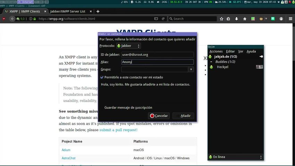This screenshot has height=166, width=295.
Task: Close the Jabber/XMPP Server List tab
Action: pyautogui.click(x=91, y=11)
